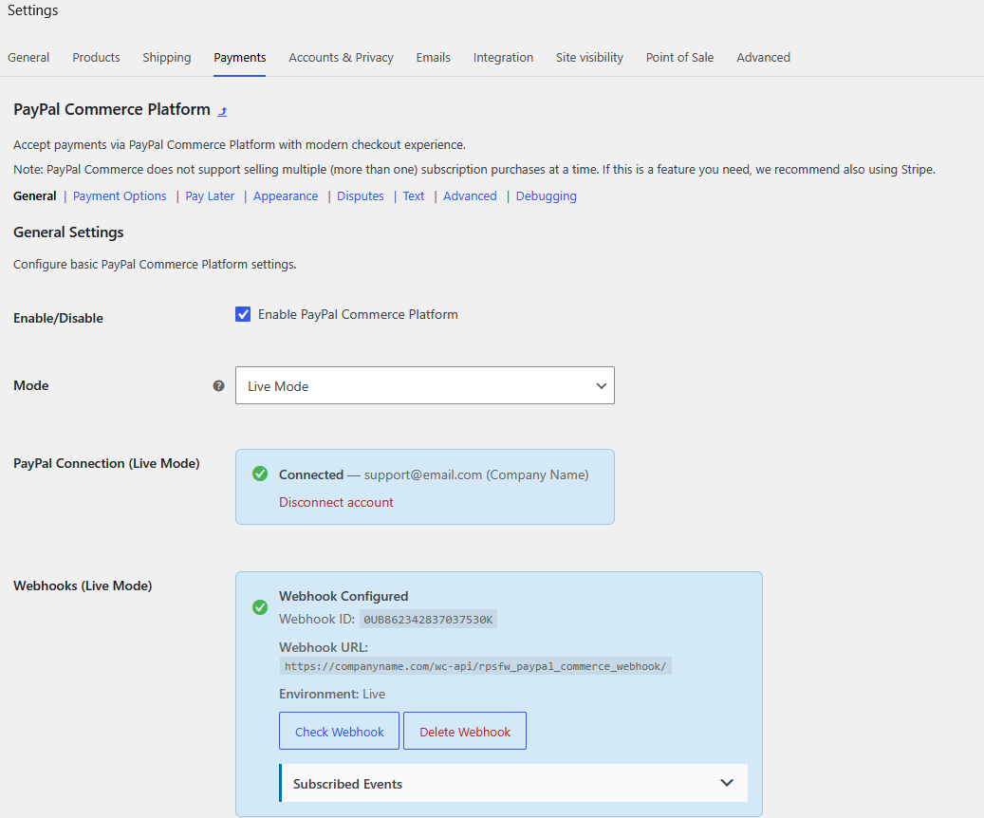Open Payment Options section link
This screenshot has height=818, width=984.
coord(120,195)
